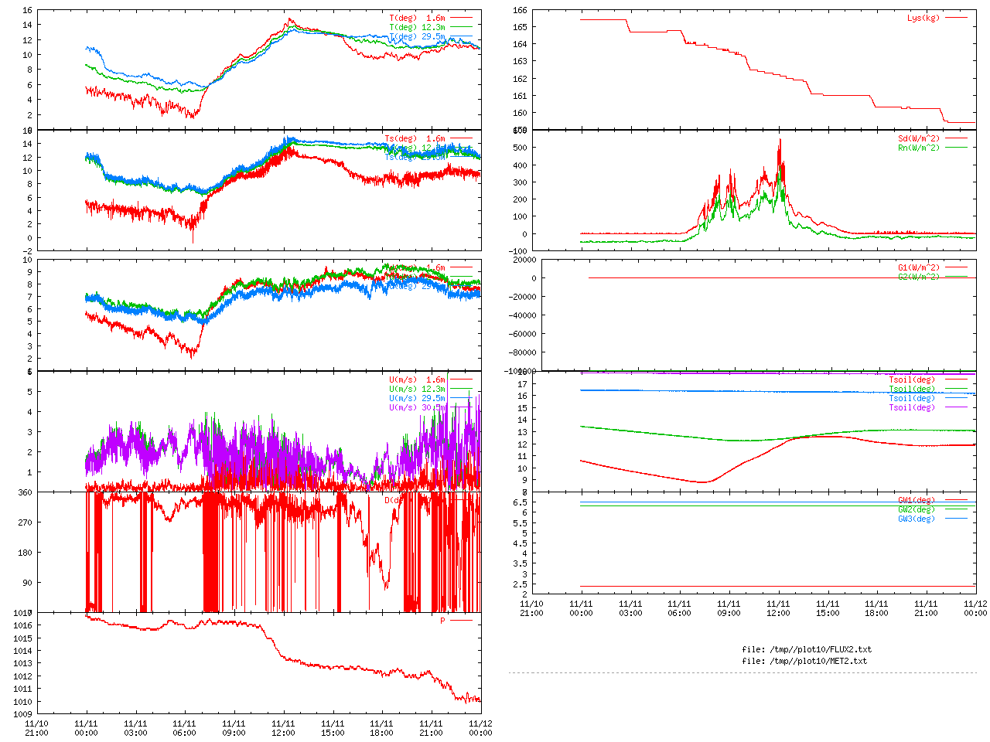Select the GW1(deg) legend label
990x742 pixels.
(x=916, y=500)
